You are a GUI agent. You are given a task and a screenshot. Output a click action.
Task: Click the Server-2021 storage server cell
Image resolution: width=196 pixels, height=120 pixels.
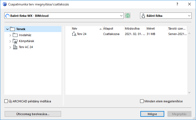click(178, 34)
